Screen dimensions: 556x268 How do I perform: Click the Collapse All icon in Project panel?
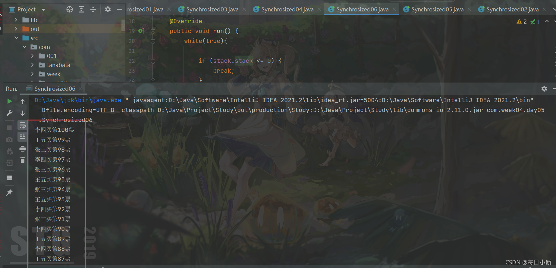tap(93, 10)
